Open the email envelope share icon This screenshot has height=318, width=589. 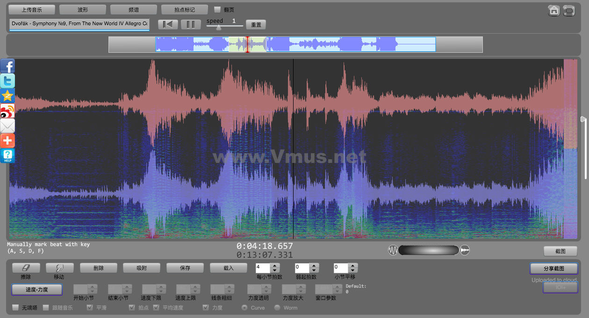[7, 126]
